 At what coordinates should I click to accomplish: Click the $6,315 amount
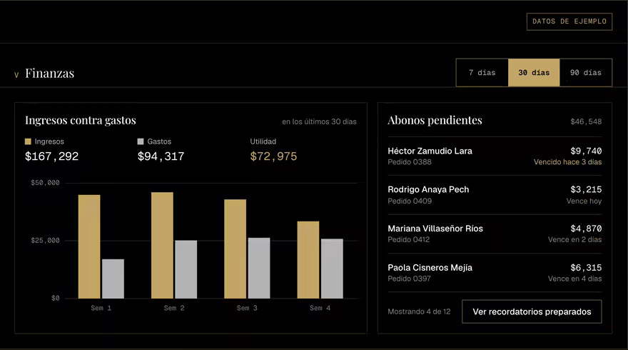tap(586, 268)
